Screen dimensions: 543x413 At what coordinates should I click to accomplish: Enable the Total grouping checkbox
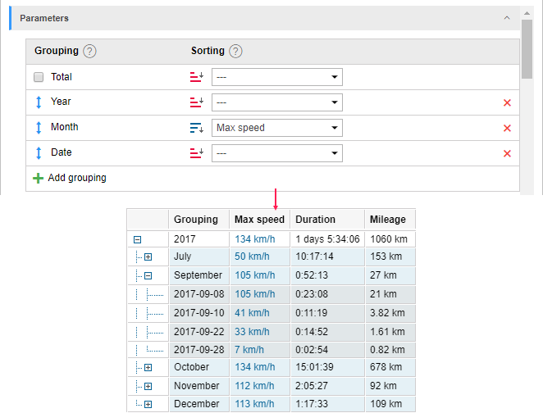pyautogui.click(x=39, y=77)
